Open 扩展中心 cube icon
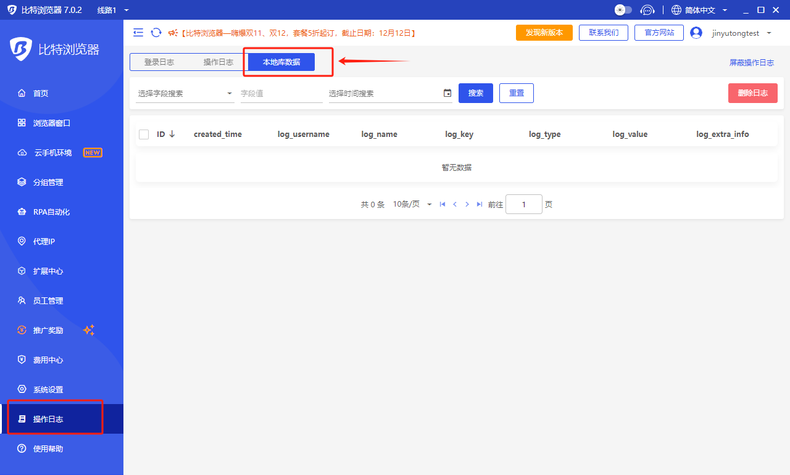This screenshot has width=790, height=475. tap(22, 271)
